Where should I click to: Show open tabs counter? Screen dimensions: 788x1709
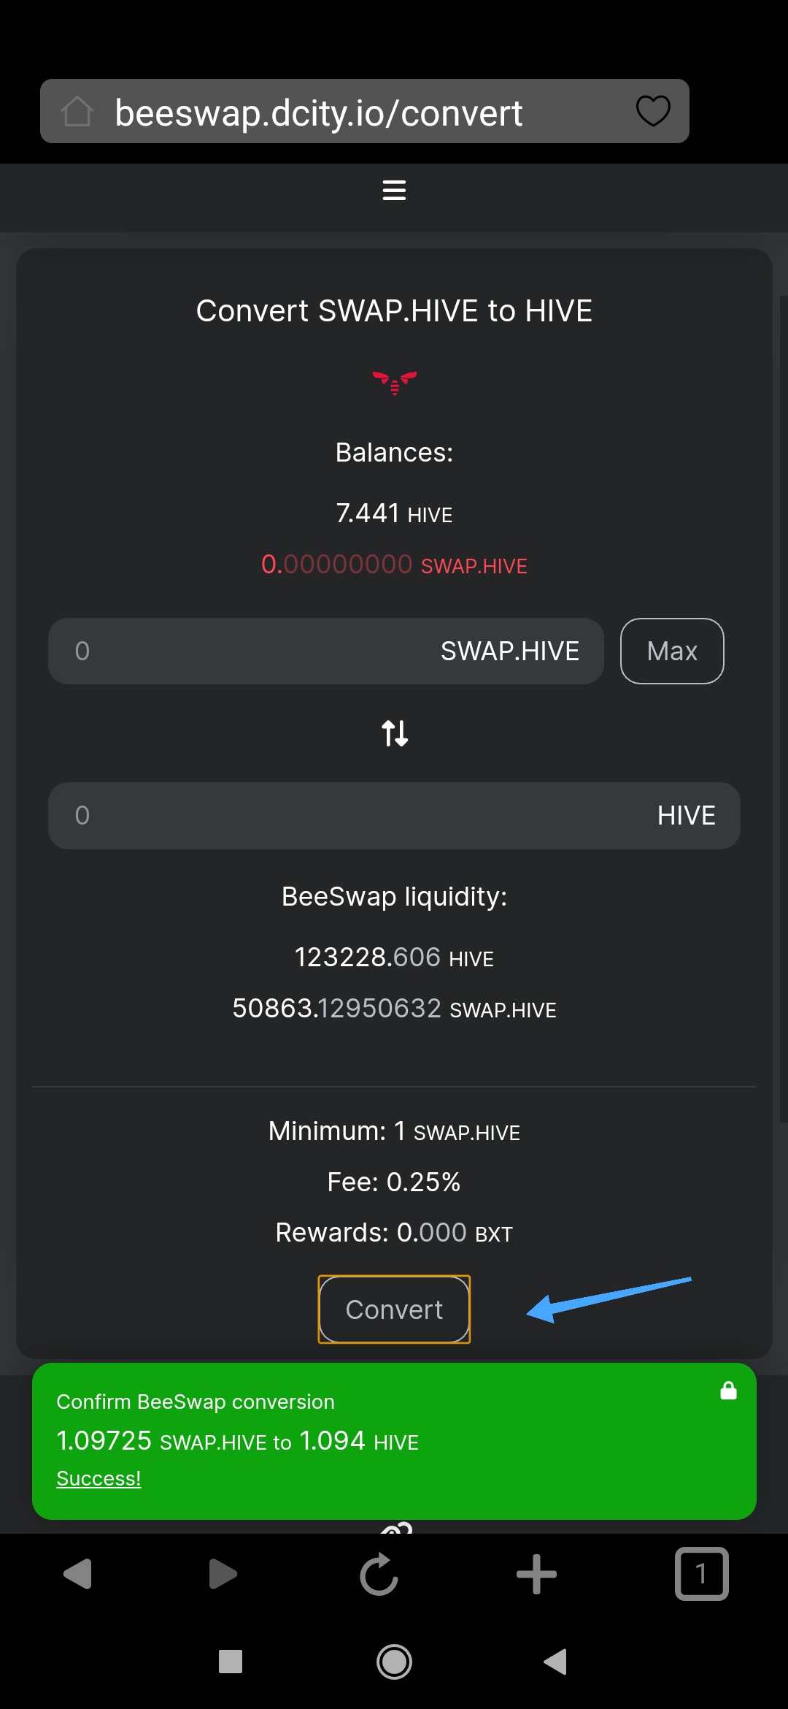tap(701, 1574)
